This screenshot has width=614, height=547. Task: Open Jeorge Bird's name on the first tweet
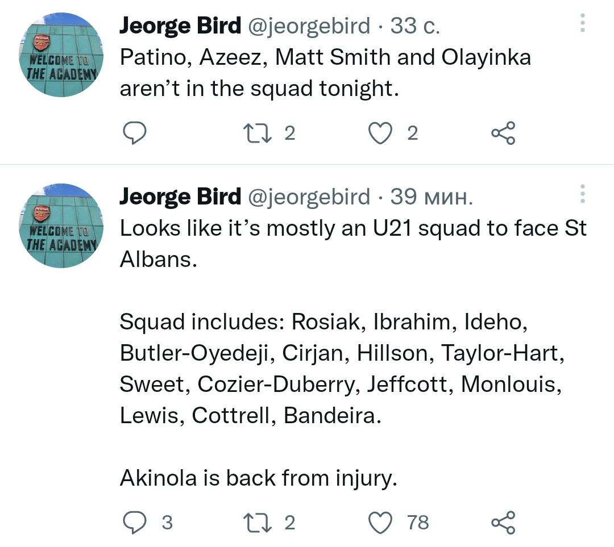[180, 26]
